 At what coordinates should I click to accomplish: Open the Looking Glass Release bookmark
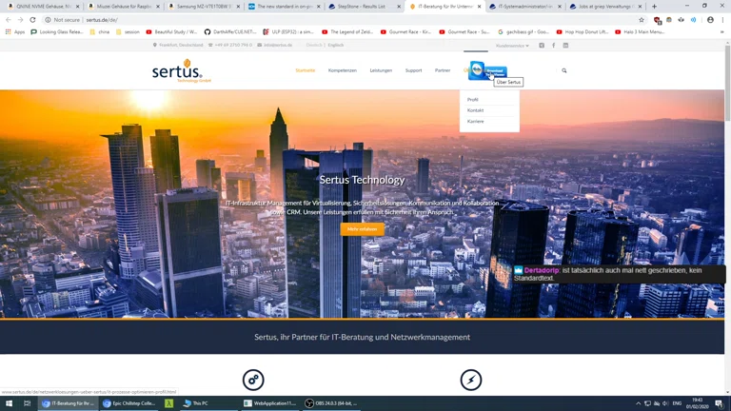click(57, 32)
